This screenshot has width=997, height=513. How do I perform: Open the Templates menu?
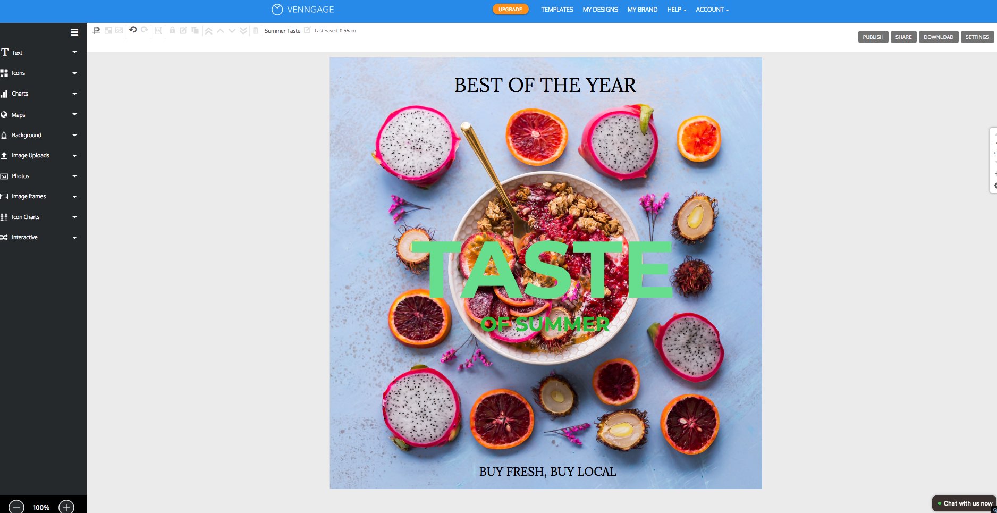click(x=556, y=9)
